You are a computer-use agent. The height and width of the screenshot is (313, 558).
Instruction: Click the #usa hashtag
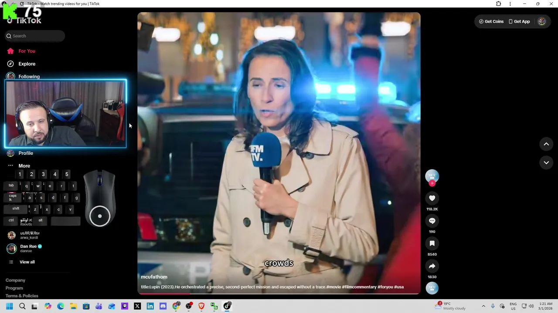click(399, 287)
